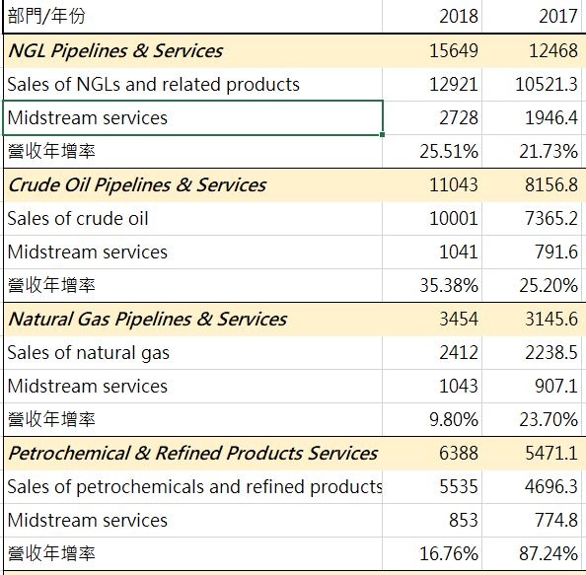Click the 2017 column header cell

click(532, 17)
